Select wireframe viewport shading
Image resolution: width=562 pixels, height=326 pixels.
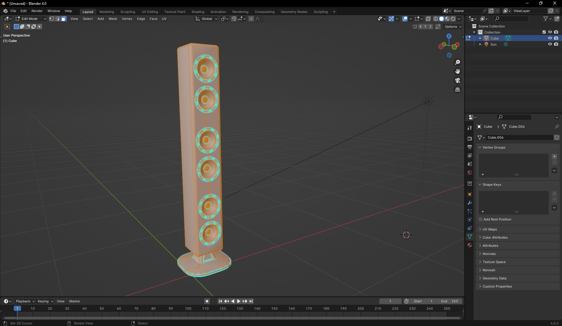(x=436, y=19)
